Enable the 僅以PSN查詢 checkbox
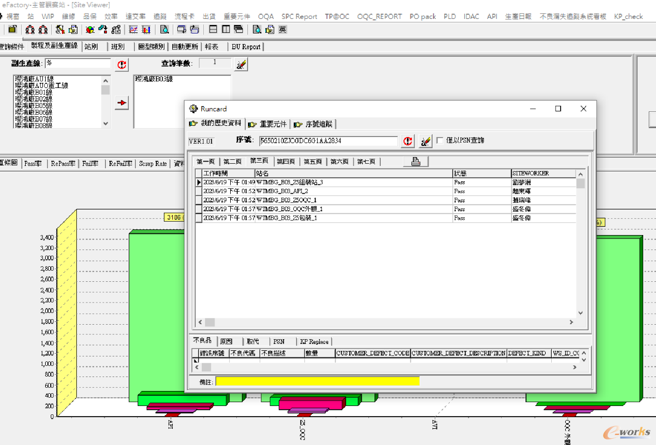Viewport: 656px width, 445px height. (x=440, y=140)
